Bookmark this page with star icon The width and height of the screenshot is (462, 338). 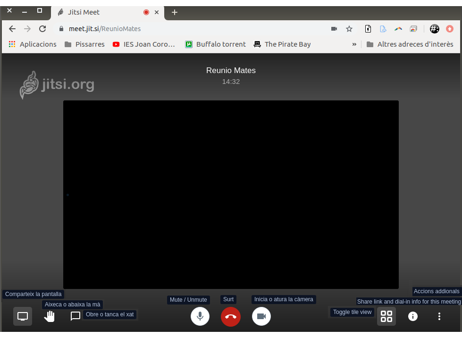pos(349,29)
